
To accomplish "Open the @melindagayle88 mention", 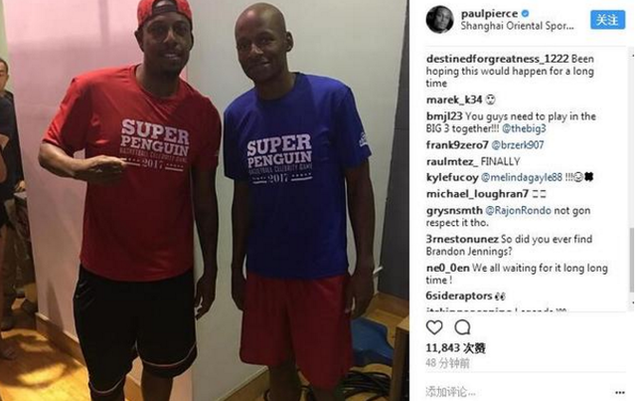I will [522, 177].
